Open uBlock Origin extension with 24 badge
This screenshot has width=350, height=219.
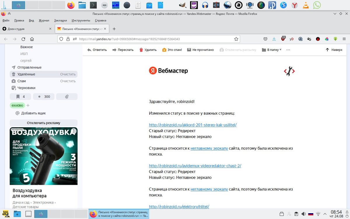[283, 39]
